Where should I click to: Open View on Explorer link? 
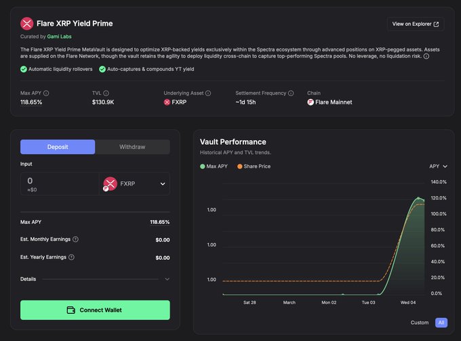tap(416, 24)
